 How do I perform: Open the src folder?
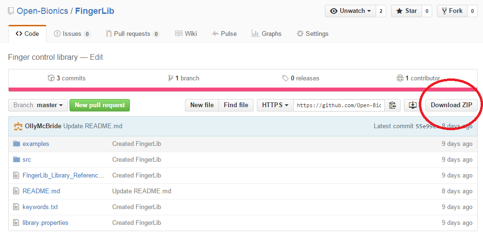(x=27, y=159)
